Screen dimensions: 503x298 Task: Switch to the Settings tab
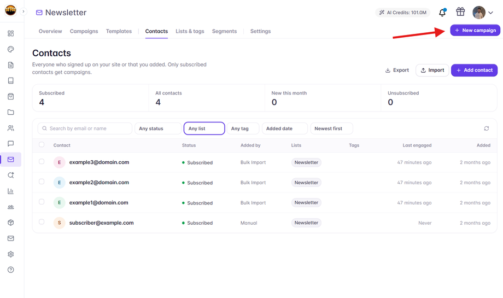[x=260, y=31]
